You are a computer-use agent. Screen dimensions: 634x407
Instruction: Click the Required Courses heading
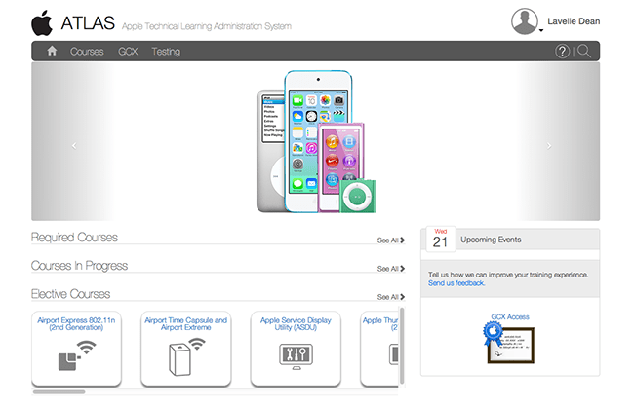tap(74, 237)
